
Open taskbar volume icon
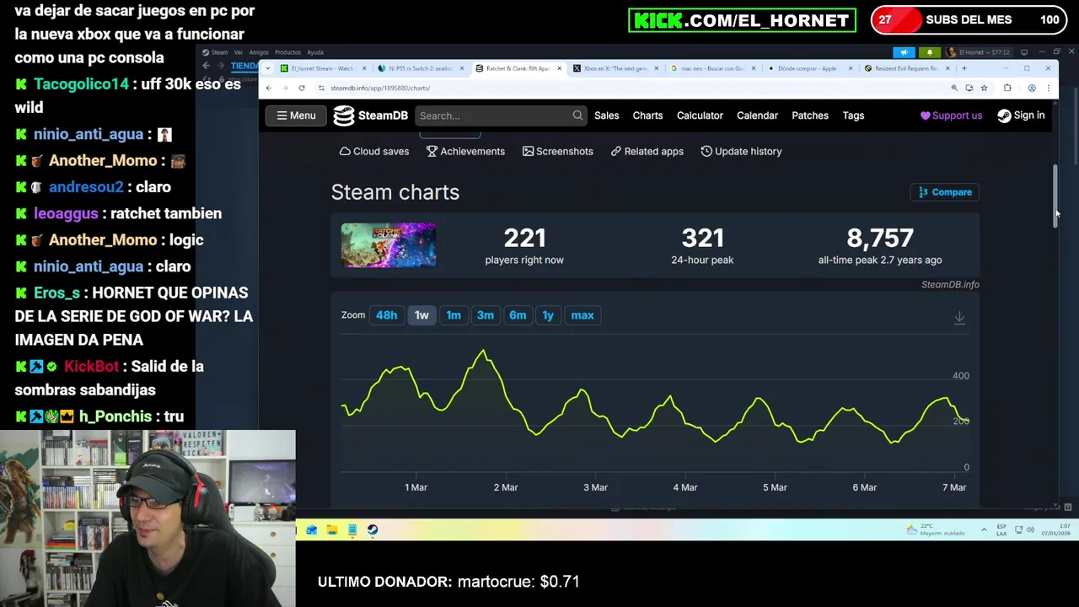[1031, 529]
